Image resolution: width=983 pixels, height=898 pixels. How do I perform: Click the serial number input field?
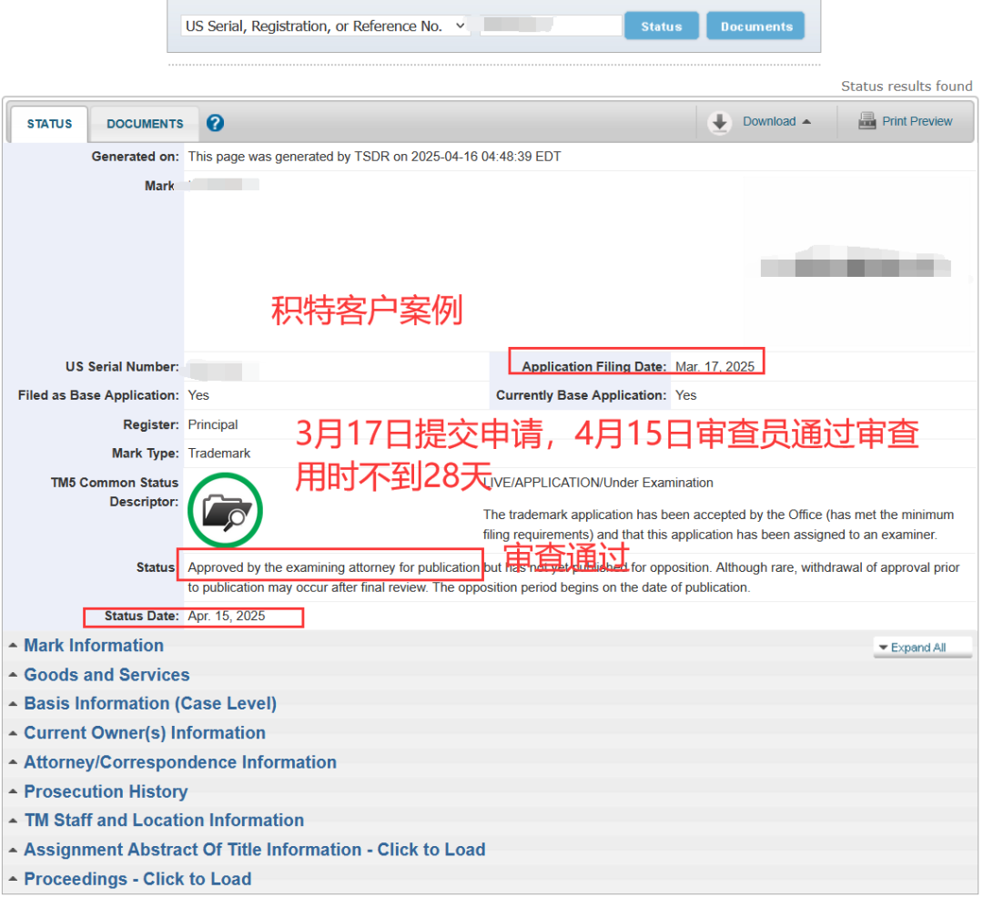[550, 25]
